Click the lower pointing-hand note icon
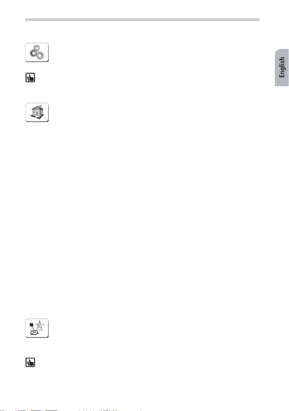Viewport: 289px width, 411px height. click(30, 362)
